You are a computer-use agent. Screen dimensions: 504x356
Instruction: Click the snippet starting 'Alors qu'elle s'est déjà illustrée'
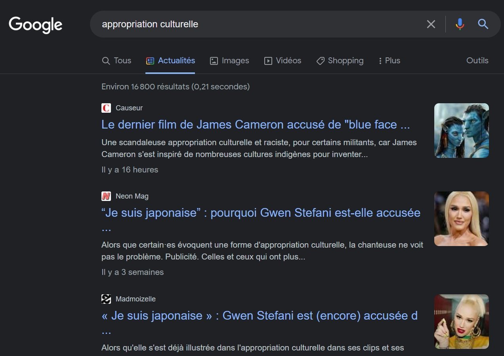[253, 348]
